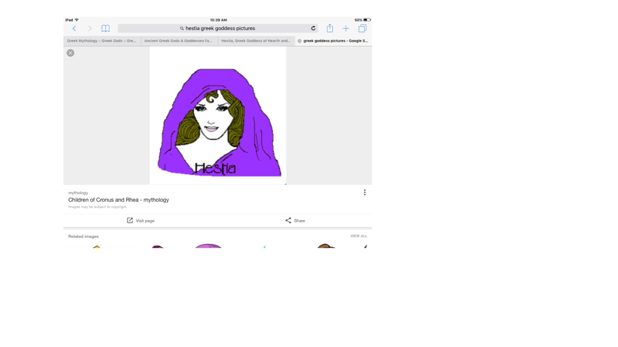The height and width of the screenshot is (347, 618).
Task: Close the greek goddess pictures tab
Action: pos(300,41)
